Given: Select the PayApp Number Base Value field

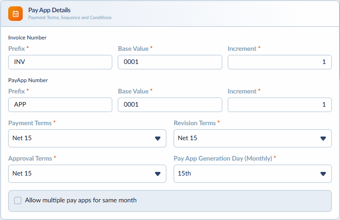Looking at the screenshot, I should pyautogui.click(x=170, y=105).
